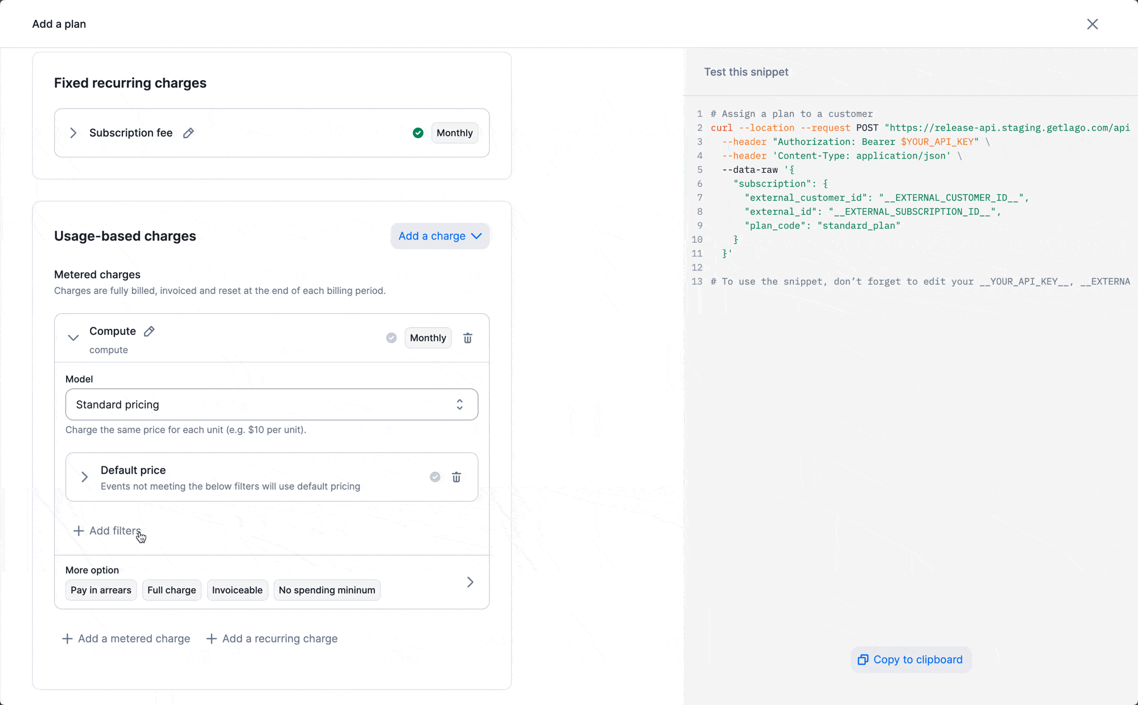Click Add a recurring charge
Image resolution: width=1138 pixels, height=705 pixels.
(272, 639)
